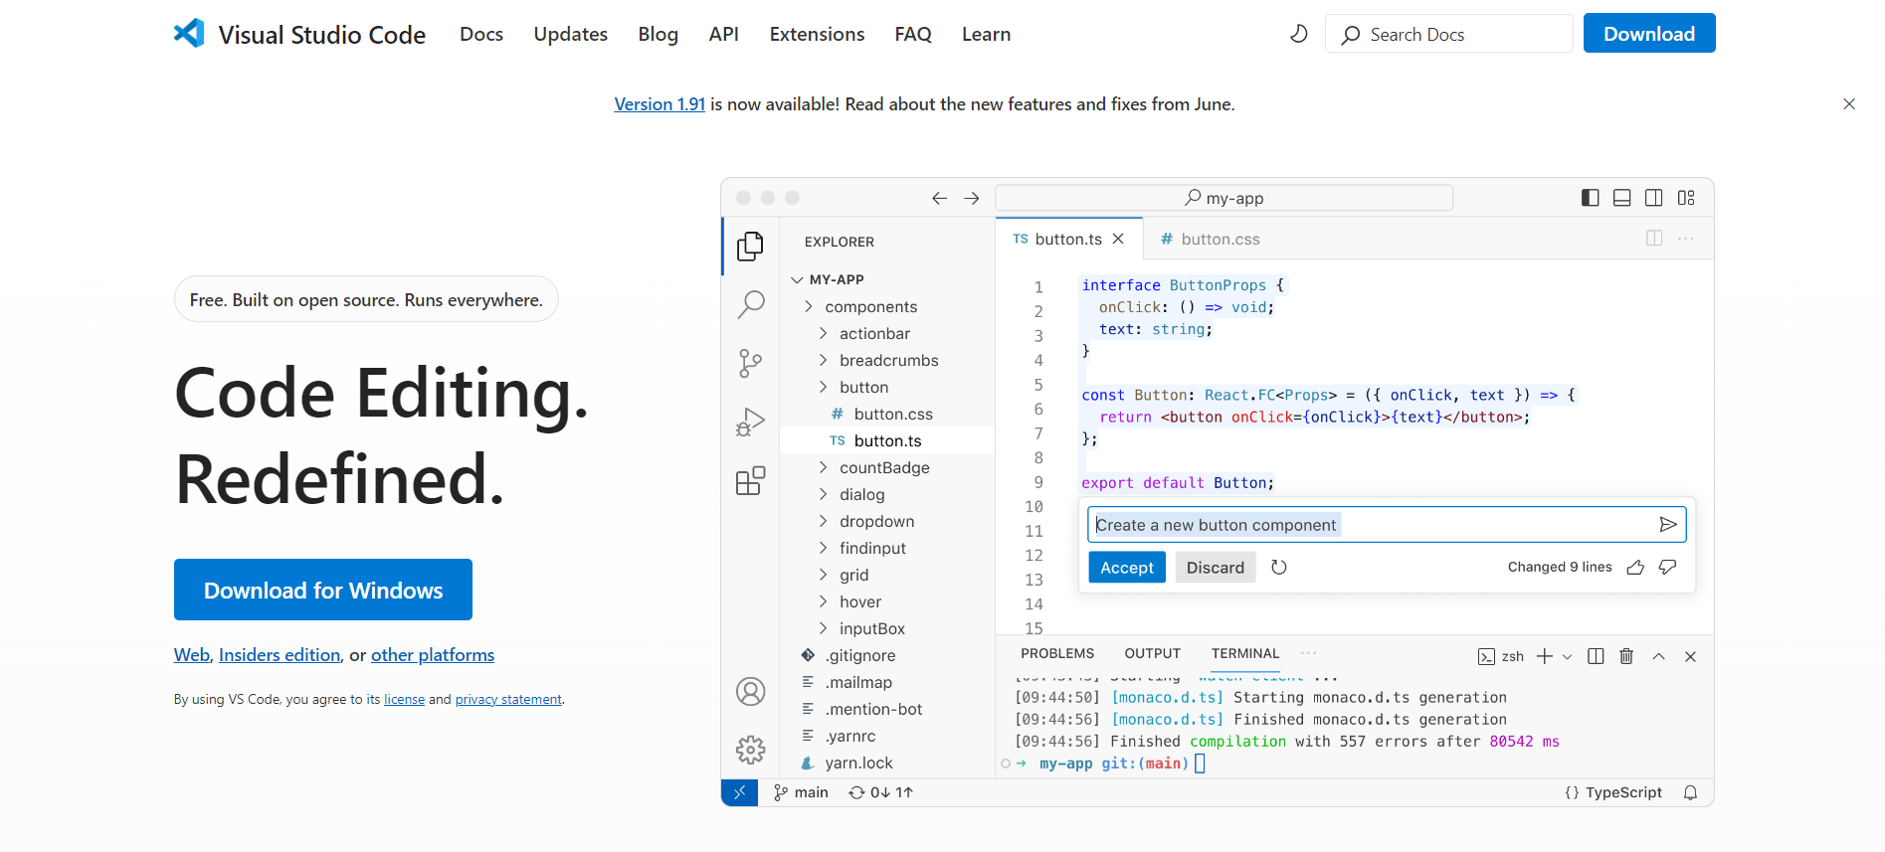The height and width of the screenshot is (852, 1885).
Task: Maximize panel with the up chevron
Action: (1659, 656)
